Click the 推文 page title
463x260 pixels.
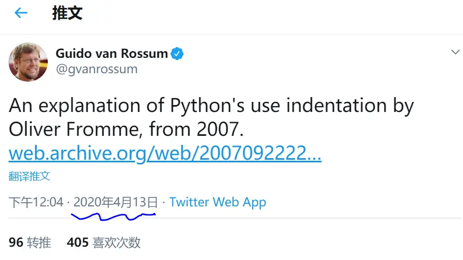(68, 13)
